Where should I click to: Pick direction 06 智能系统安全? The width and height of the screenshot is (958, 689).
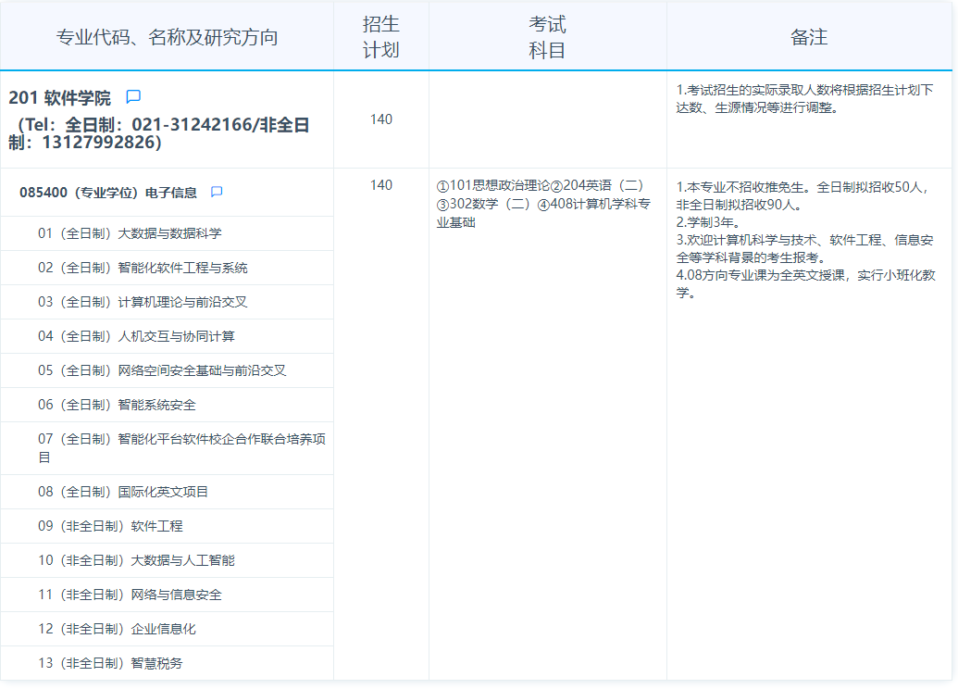coord(117,405)
